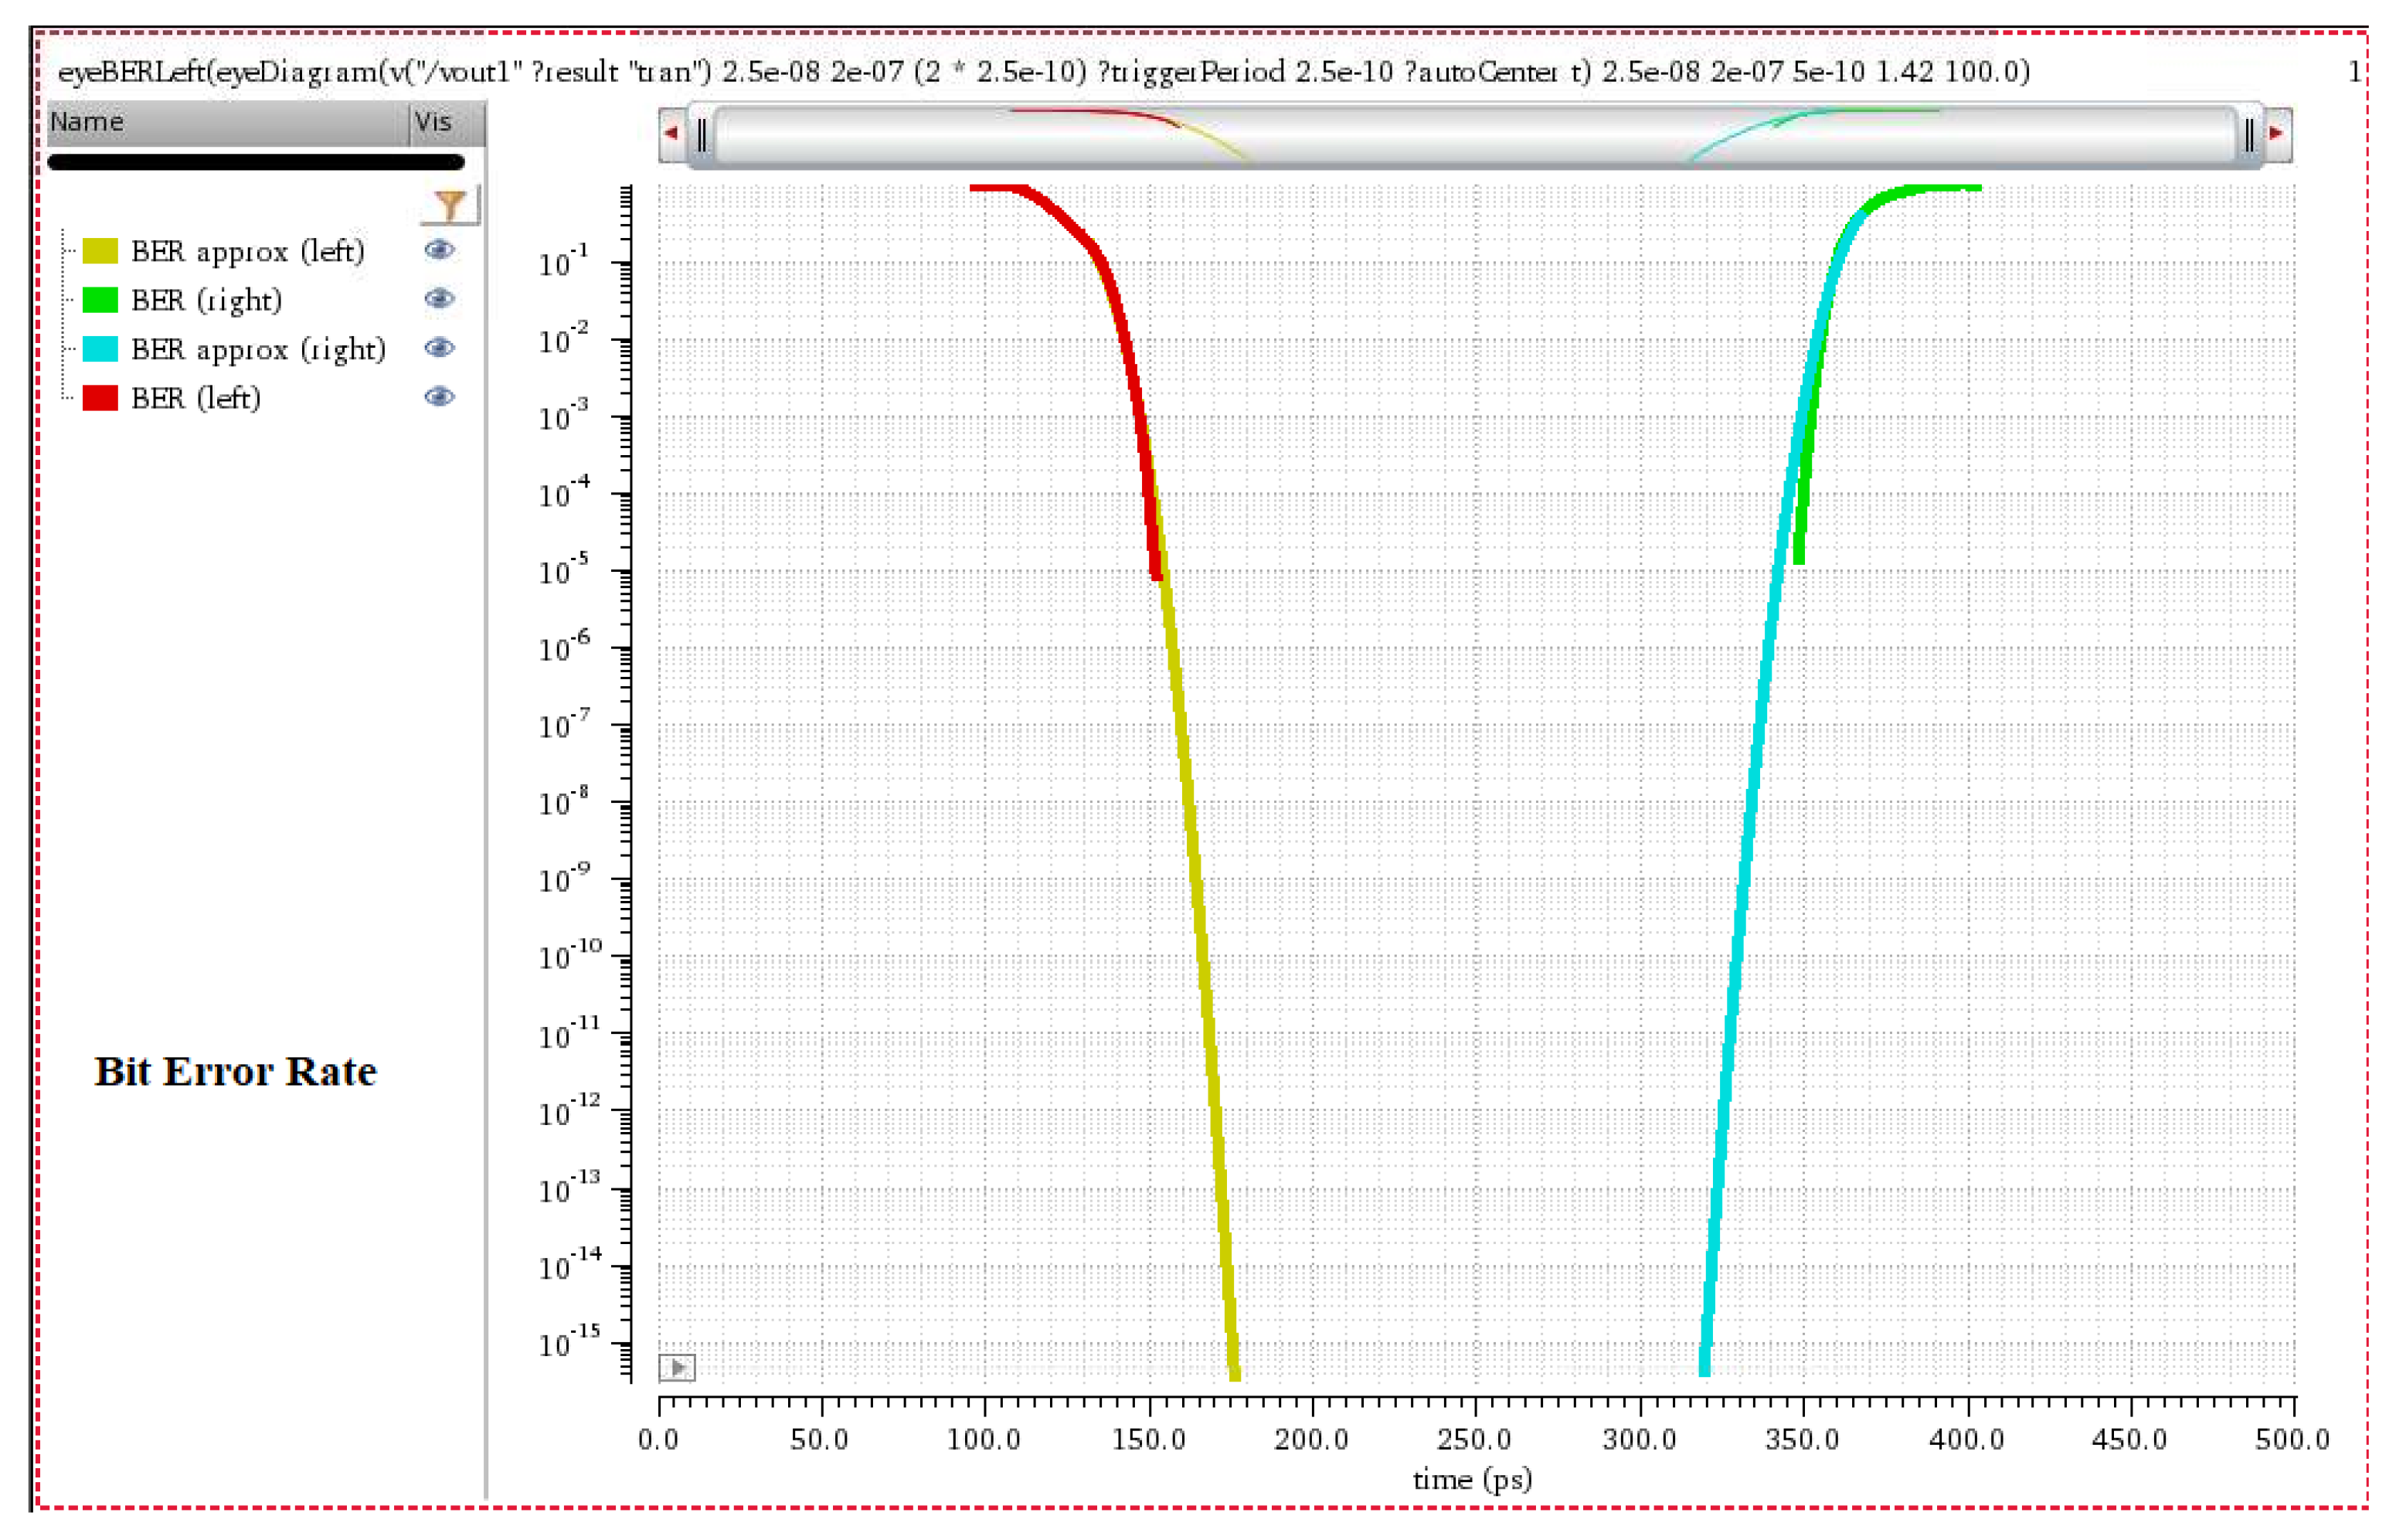Click the cyan swatch of BER approx (right)

click(100, 349)
